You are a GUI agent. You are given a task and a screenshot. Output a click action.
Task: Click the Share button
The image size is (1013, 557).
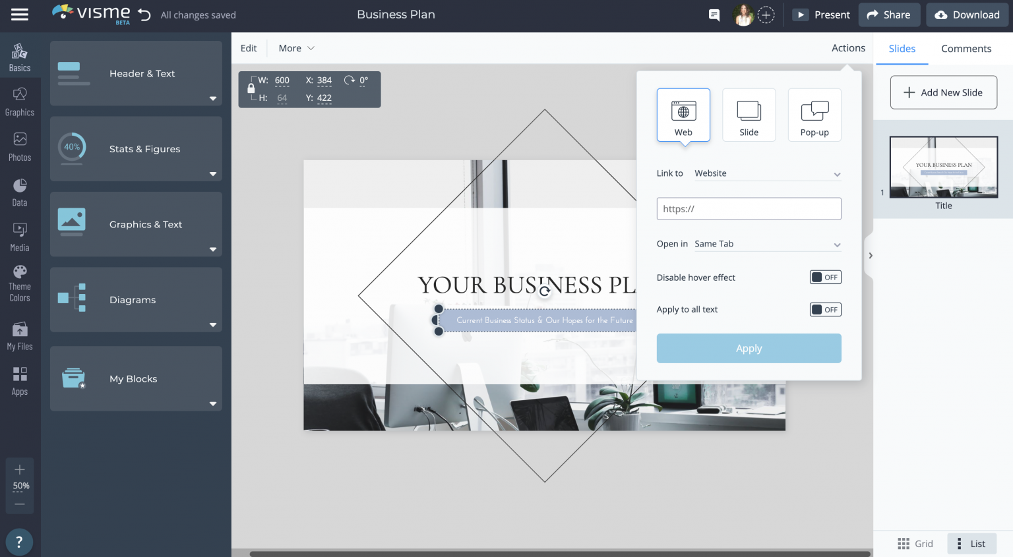point(889,15)
